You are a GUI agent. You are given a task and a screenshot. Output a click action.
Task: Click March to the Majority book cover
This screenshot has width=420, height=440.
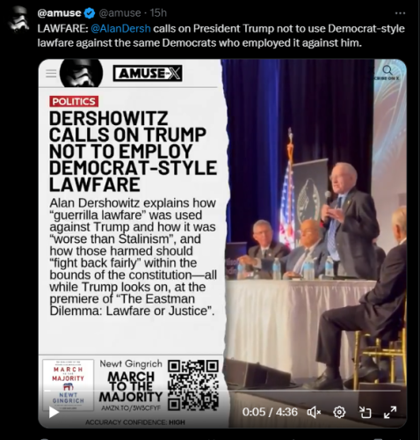(68, 385)
